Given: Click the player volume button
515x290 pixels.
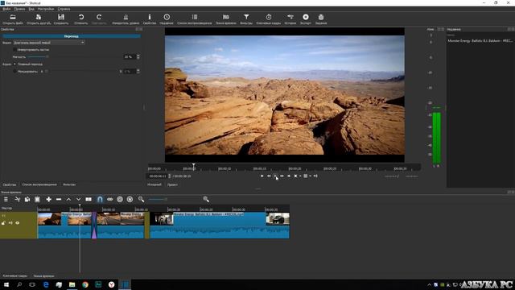Looking at the screenshot, I should tap(315, 176).
